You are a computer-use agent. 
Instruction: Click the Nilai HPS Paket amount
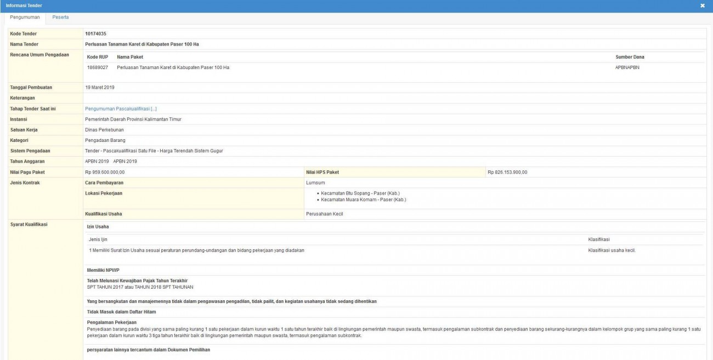507,172
